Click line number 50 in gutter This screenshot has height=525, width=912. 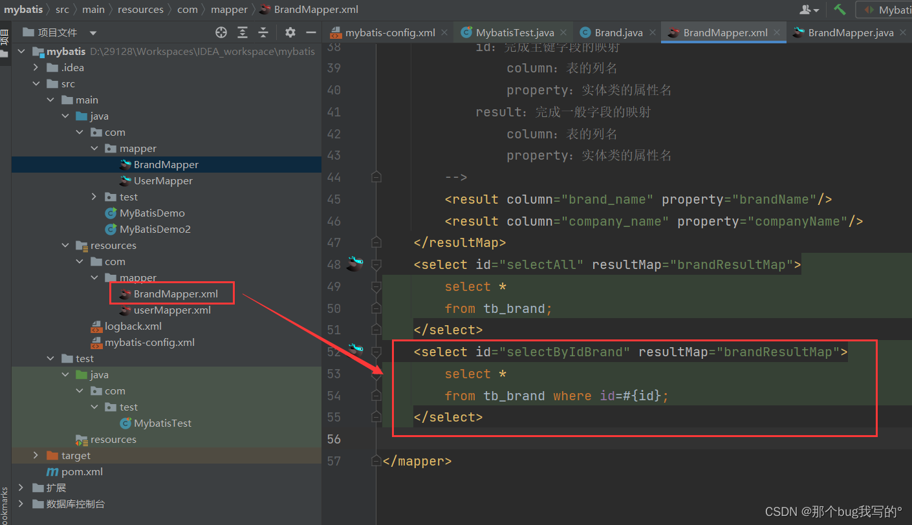tap(334, 308)
